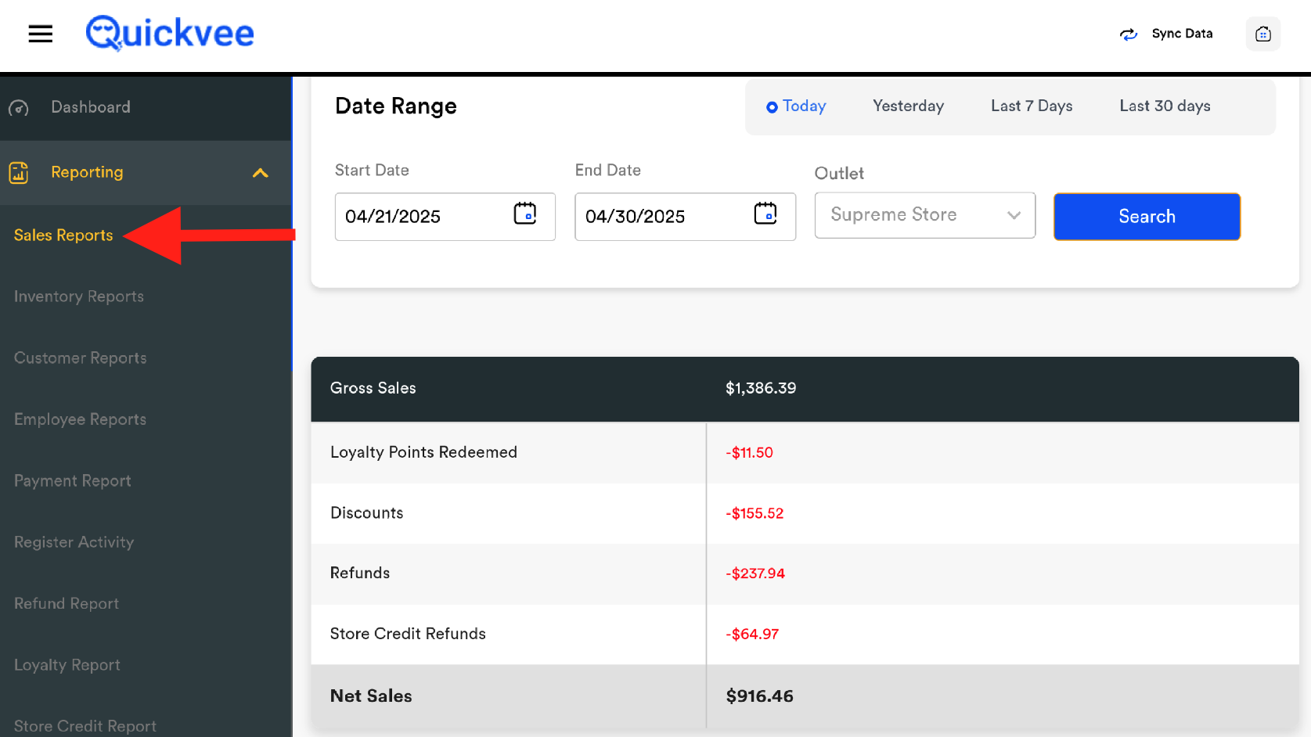This screenshot has height=737, width=1311.
Task: Click the Sync Data refresh icon
Action: 1128,34
